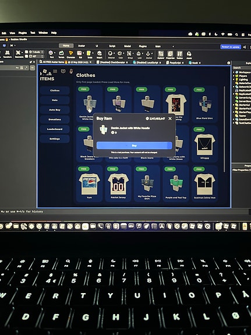Expand the Workspace node in Explorer

pyautogui.click(x=234, y=72)
